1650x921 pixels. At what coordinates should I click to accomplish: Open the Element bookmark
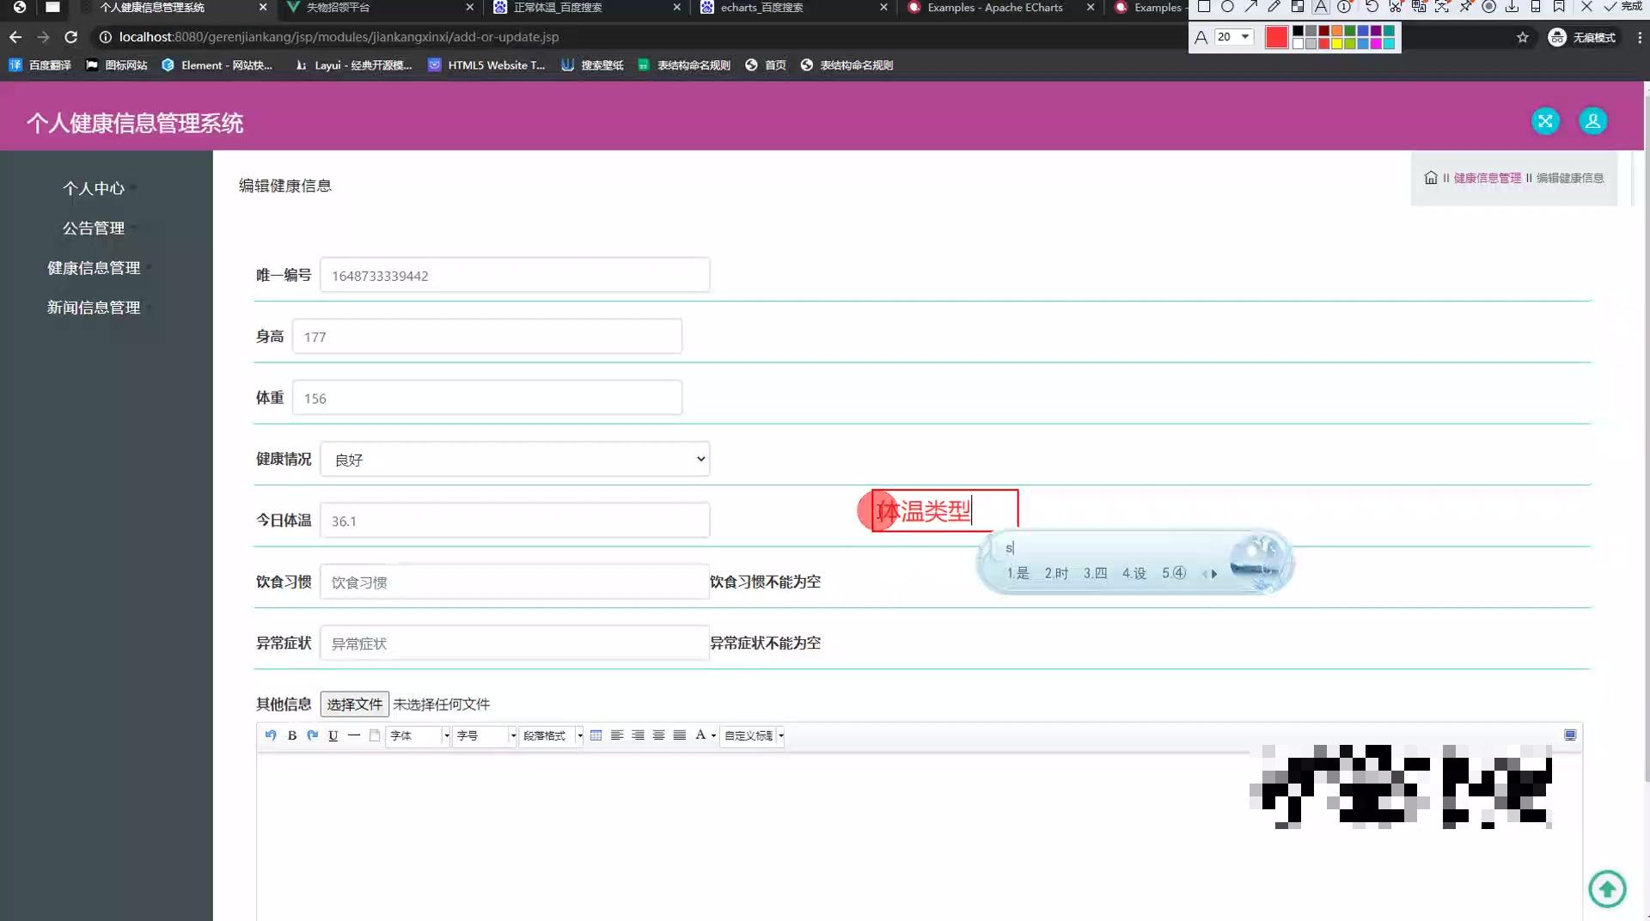tap(217, 65)
